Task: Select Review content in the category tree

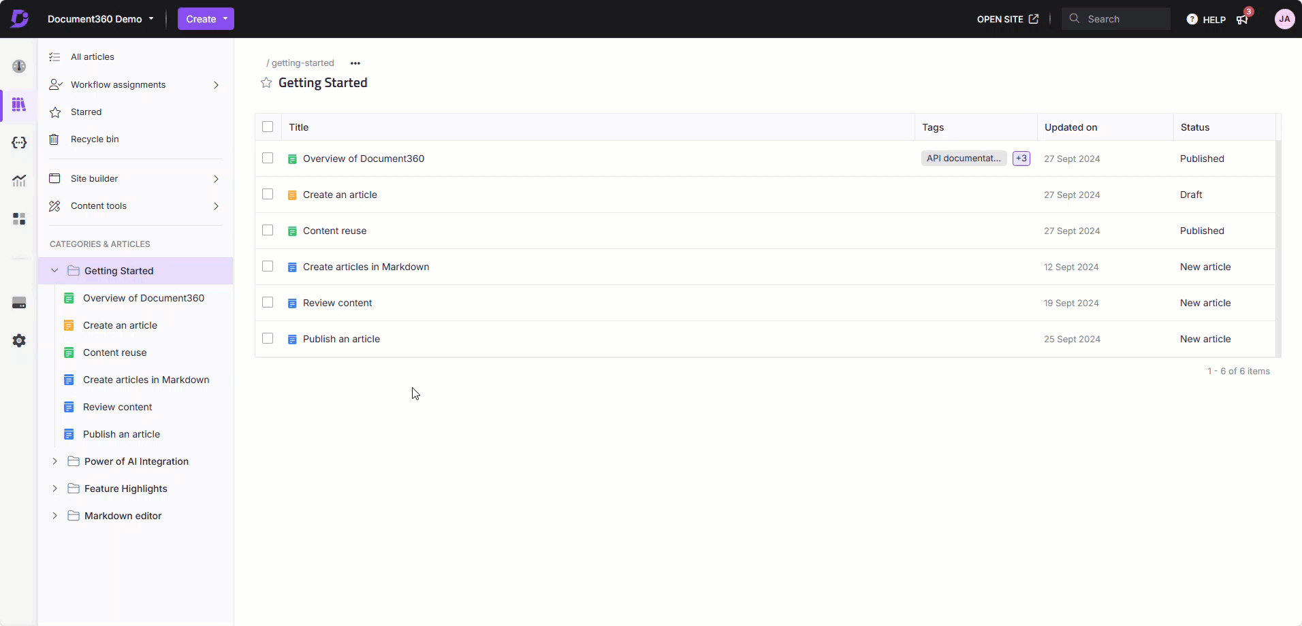Action: pos(118,407)
